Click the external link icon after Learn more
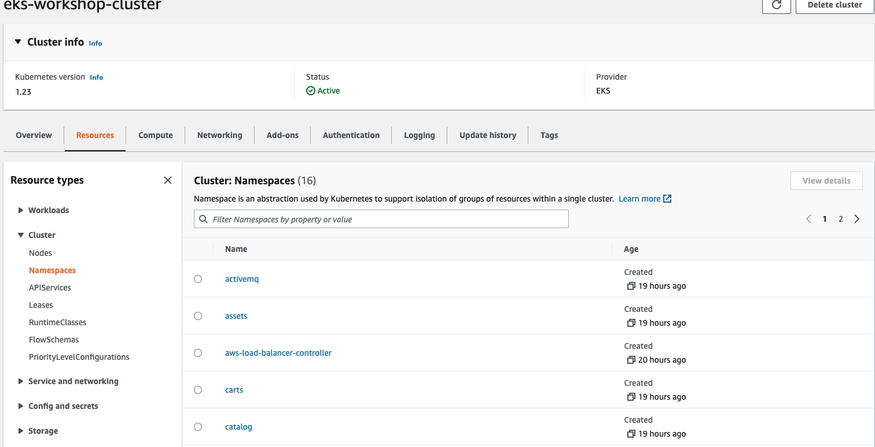Image resolution: width=875 pixels, height=447 pixels. 667,199
